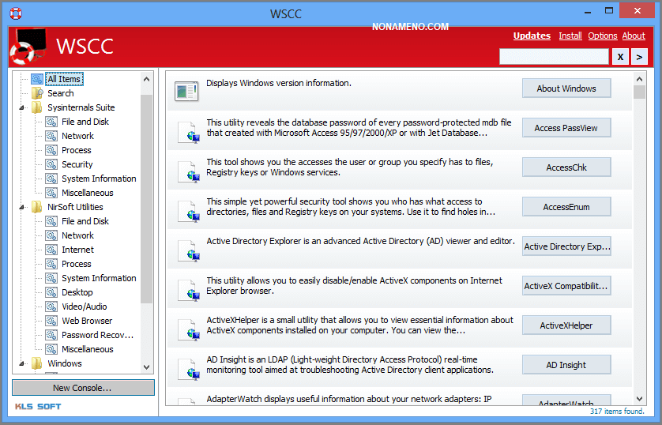Click the WSCC lifebuoy logo in header
662x425 pixels.
click(28, 47)
